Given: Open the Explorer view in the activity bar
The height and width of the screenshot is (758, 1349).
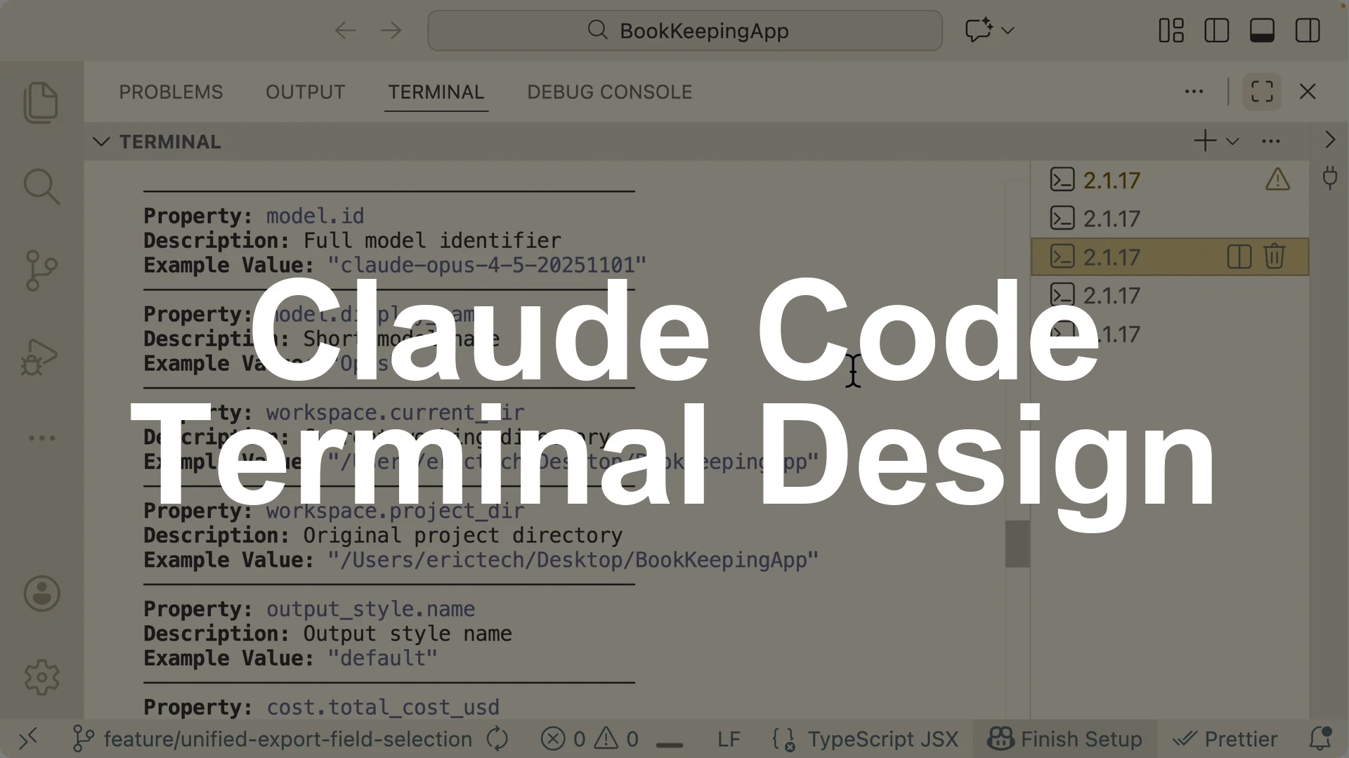Looking at the screenshot, I should pyautogui.click(x=41, y=103).
